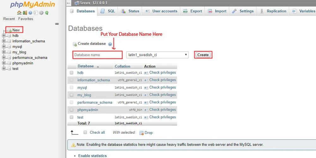Viewport: 316px width, 158px height.
Task: Open the Status tab
Action: pyautogui.click(x=130, y=11)
